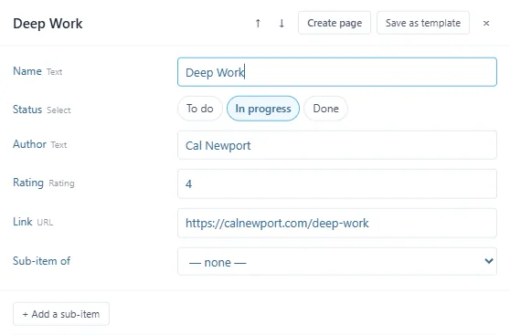This screenshot has height=335, width=510.
Task: Mark status as Done
Action: click(325, 109)
